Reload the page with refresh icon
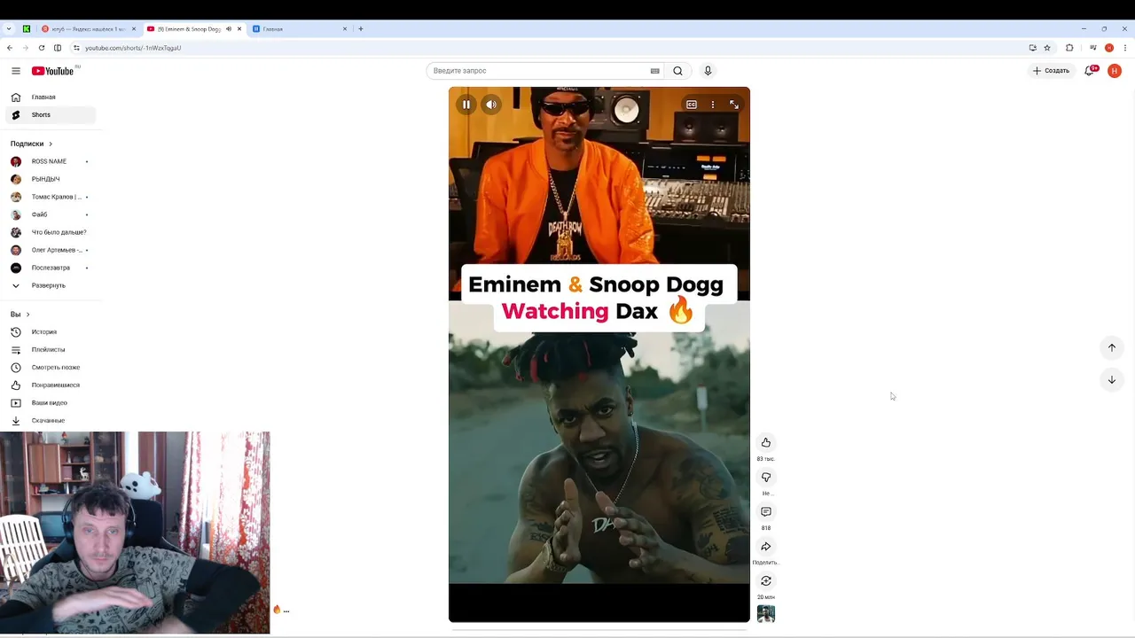 point(42,48)
